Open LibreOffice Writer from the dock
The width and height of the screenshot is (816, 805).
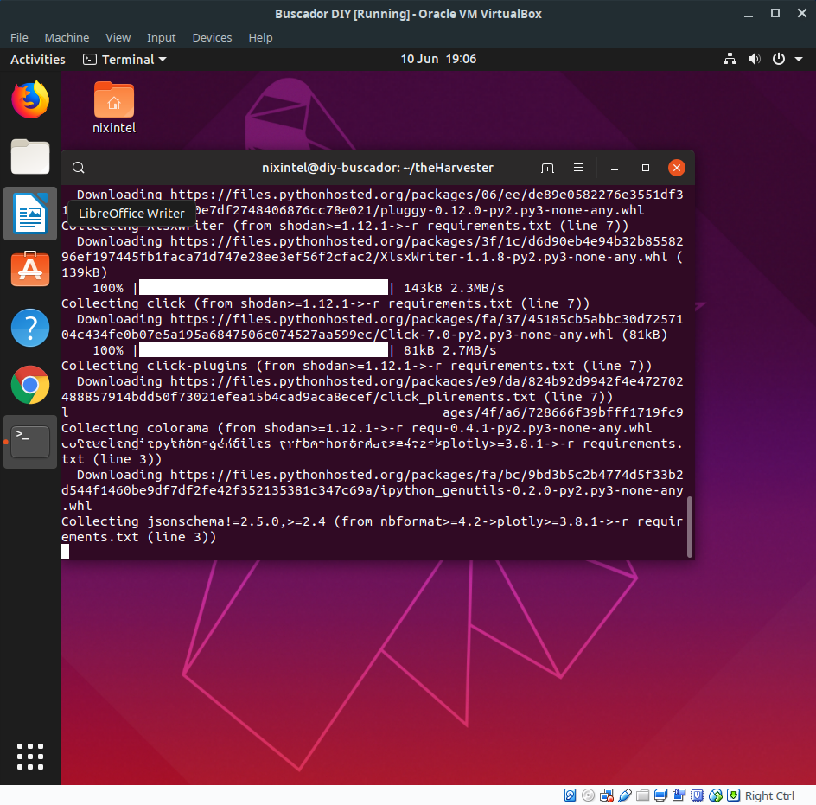coord(30,214)
